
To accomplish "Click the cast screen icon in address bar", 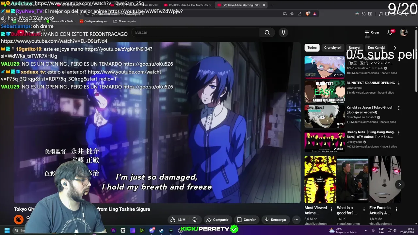I will click(285, 14).
